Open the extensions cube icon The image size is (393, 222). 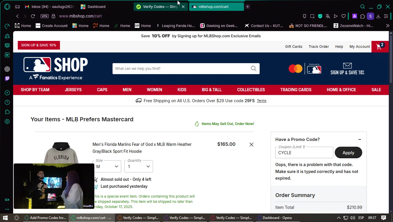point(363,16)
